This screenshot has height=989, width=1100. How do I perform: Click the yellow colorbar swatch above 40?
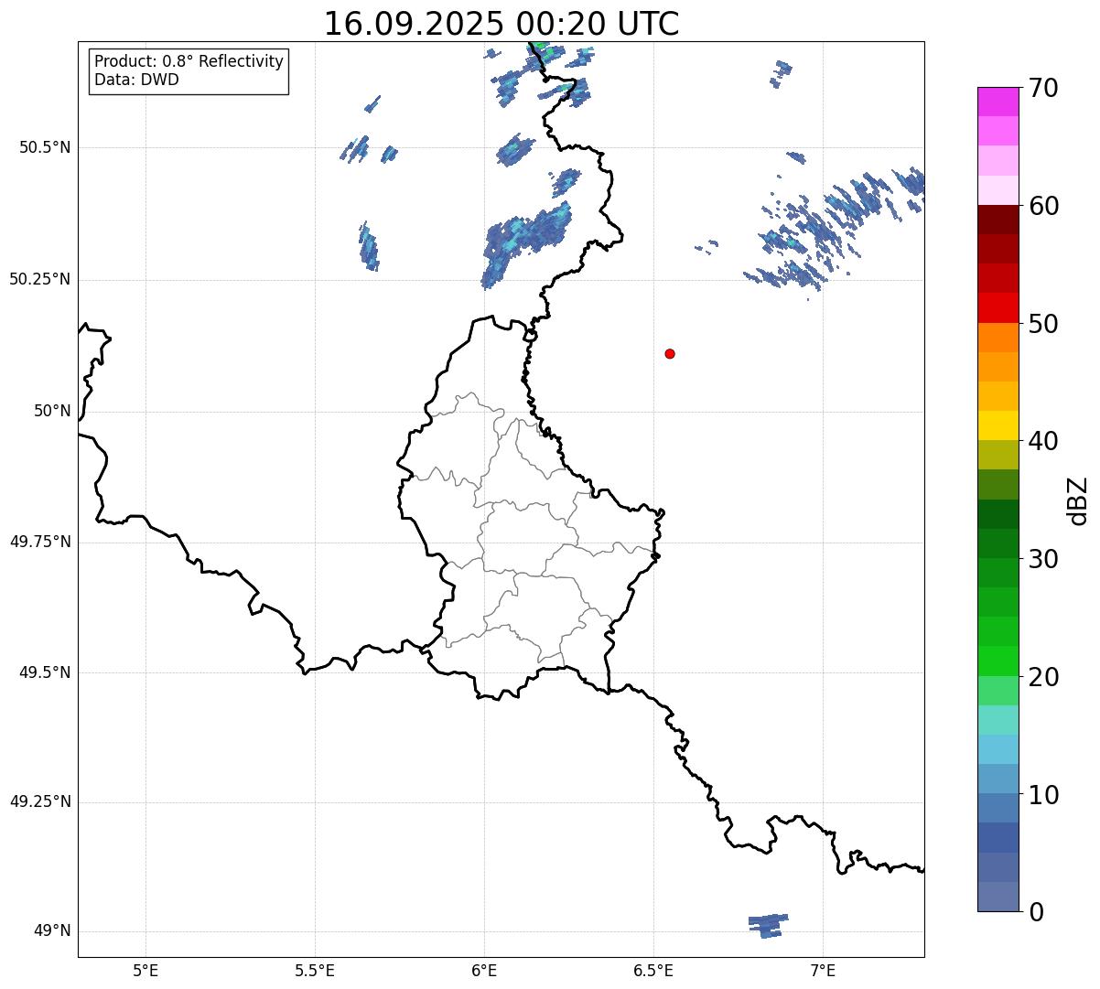998,425
